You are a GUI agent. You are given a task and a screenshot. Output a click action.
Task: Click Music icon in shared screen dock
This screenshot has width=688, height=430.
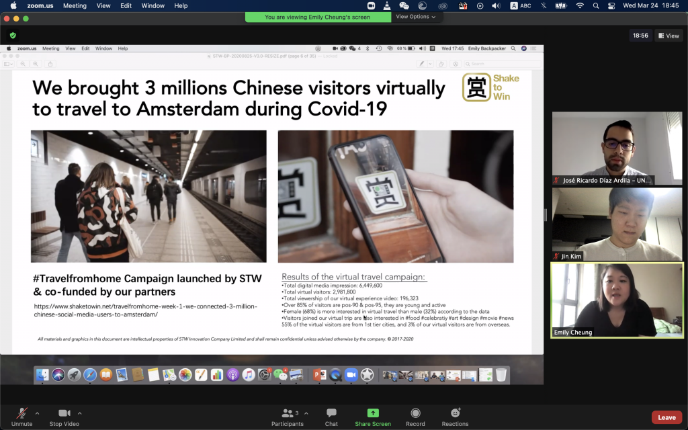pos(249,375)
